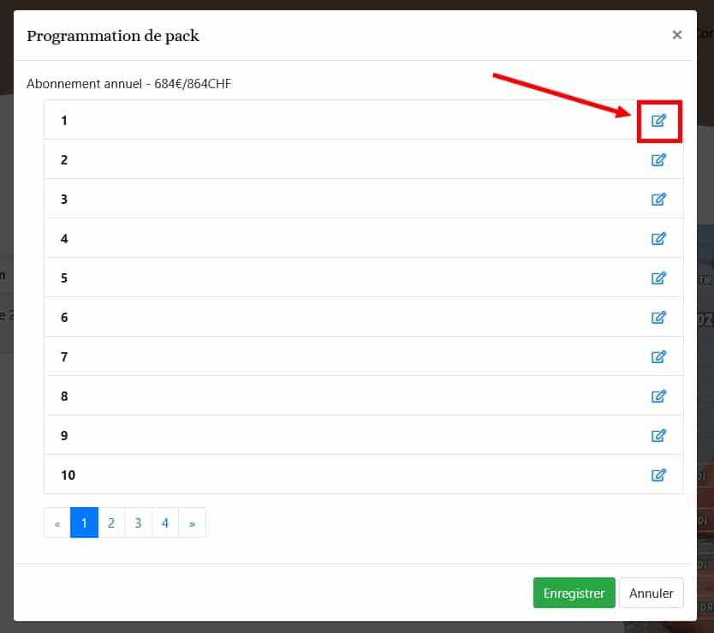
Task: Click the edit icon for row 10
Action: pos(658,475)
